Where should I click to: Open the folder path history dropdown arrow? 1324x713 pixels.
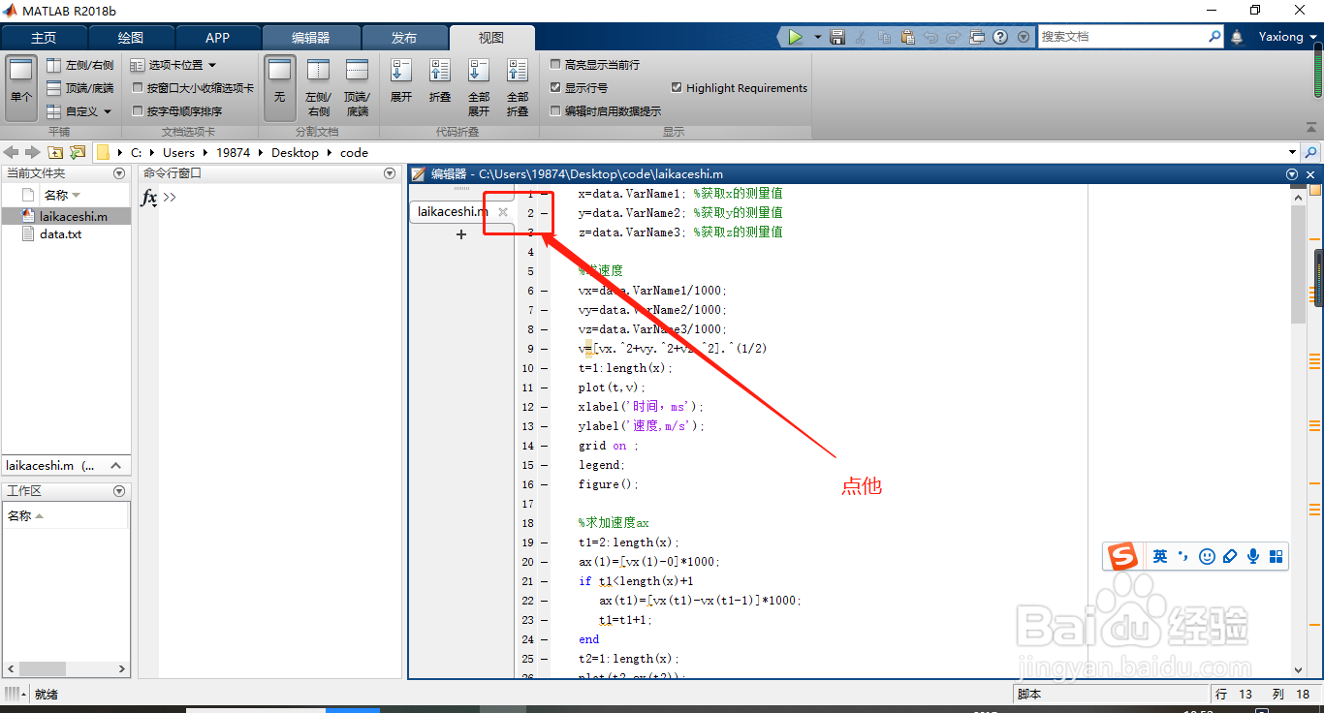[x=1292, y=152]
